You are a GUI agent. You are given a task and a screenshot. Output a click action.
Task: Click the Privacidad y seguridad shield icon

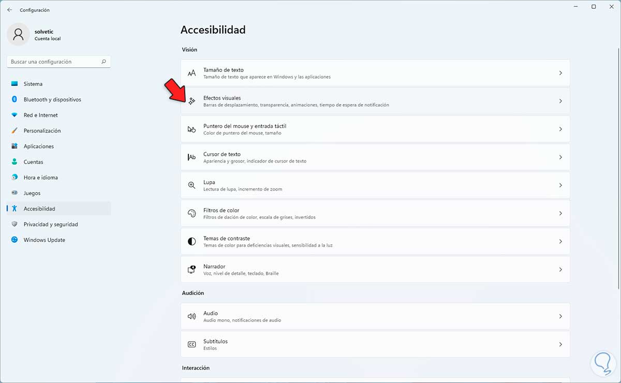[14, 225]
